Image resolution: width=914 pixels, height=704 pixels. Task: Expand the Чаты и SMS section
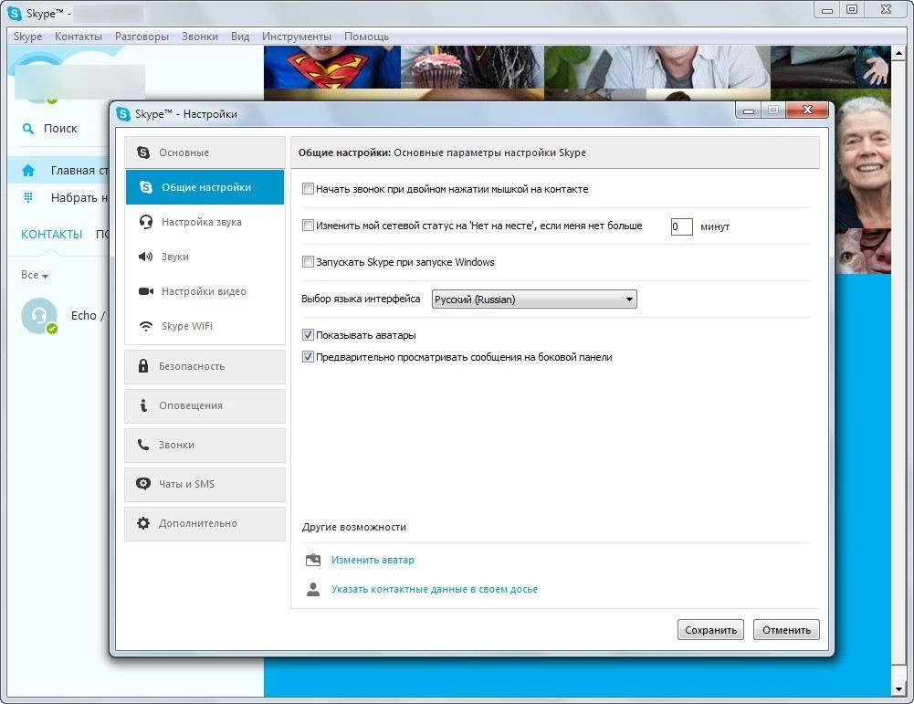tap(205, 484)
